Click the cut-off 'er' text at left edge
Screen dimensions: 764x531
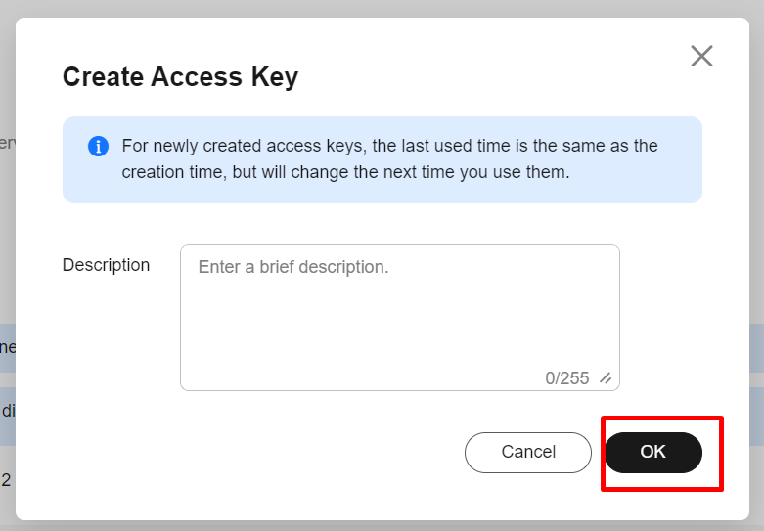7,143
